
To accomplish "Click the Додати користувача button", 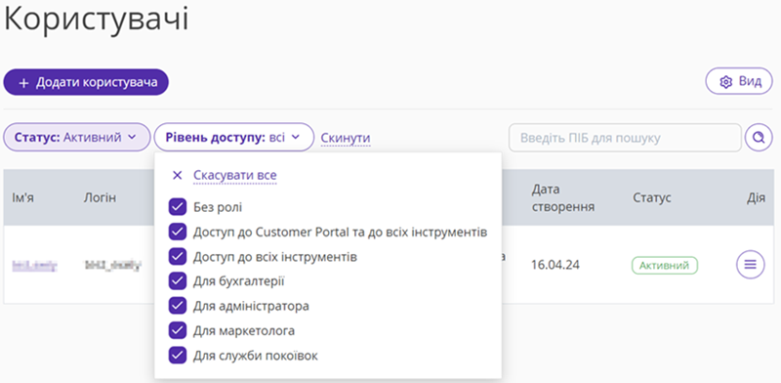I will (x=86, y=82).
